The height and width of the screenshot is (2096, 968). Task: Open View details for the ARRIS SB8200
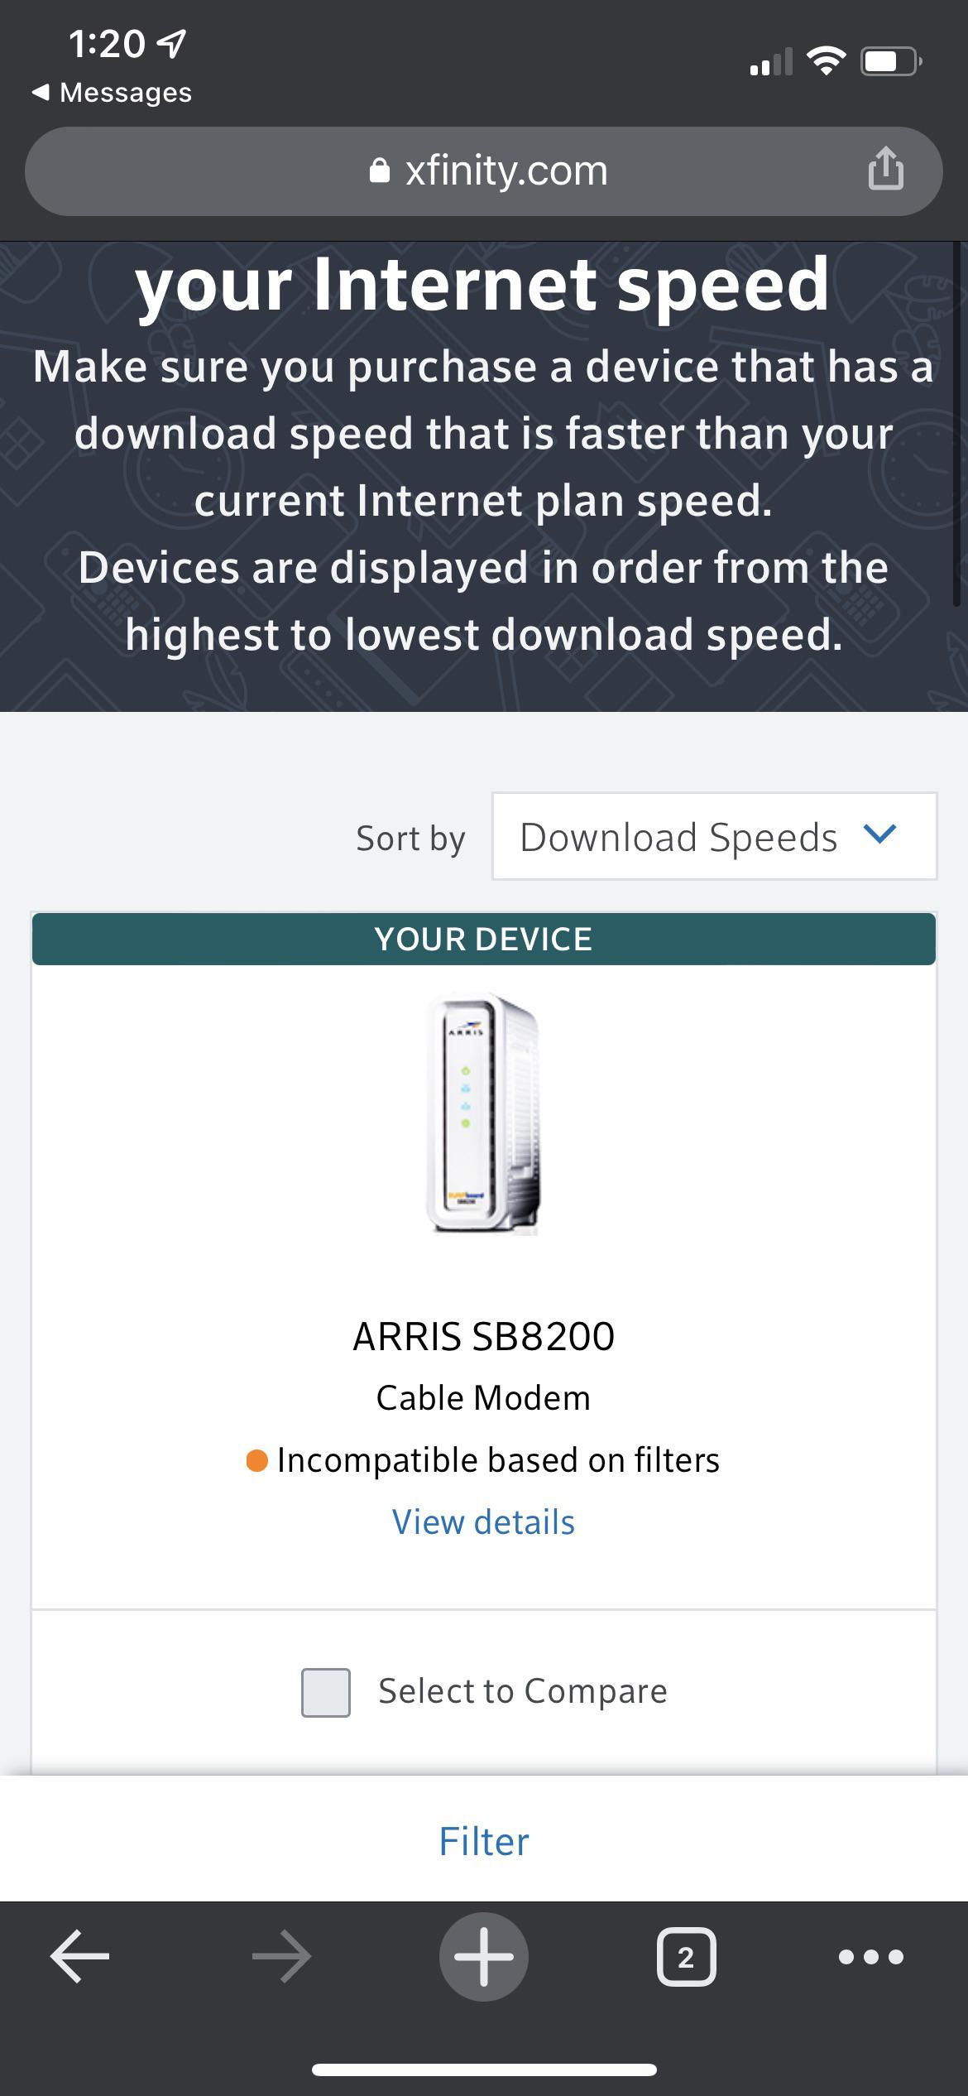484,1522
